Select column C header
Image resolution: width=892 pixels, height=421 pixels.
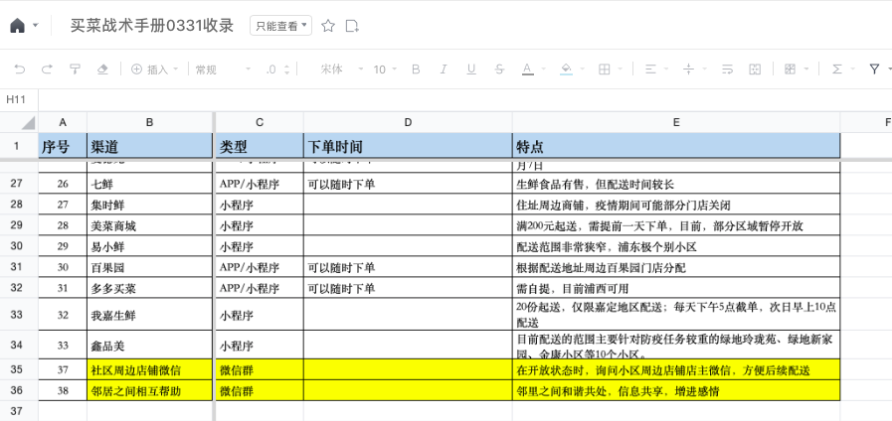[x=260, y=122]
